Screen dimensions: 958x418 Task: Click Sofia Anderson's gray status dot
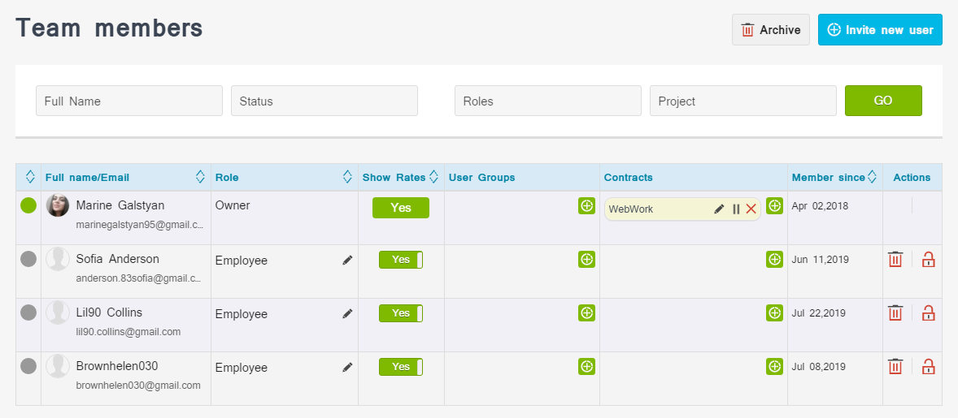[28, 259]
